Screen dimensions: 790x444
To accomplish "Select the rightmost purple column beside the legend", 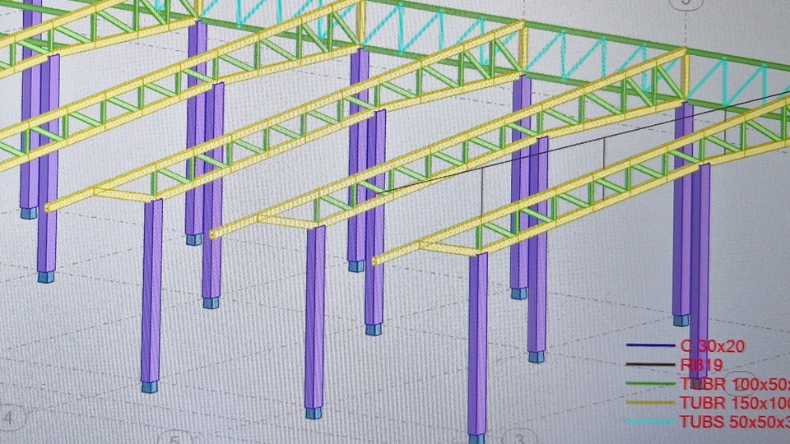I will [699, 263].
